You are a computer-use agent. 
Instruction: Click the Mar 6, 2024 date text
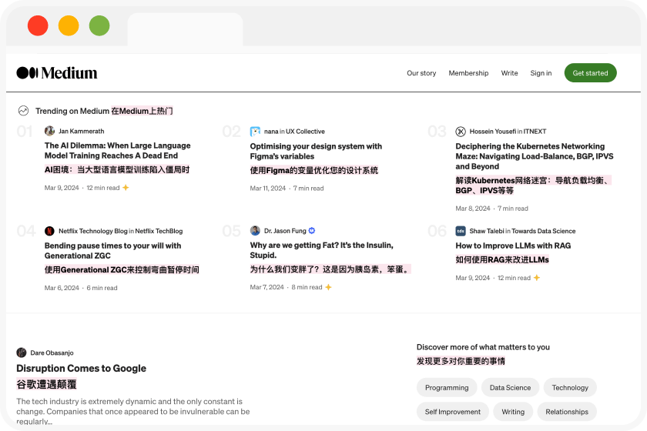click(x=62, y=288)
